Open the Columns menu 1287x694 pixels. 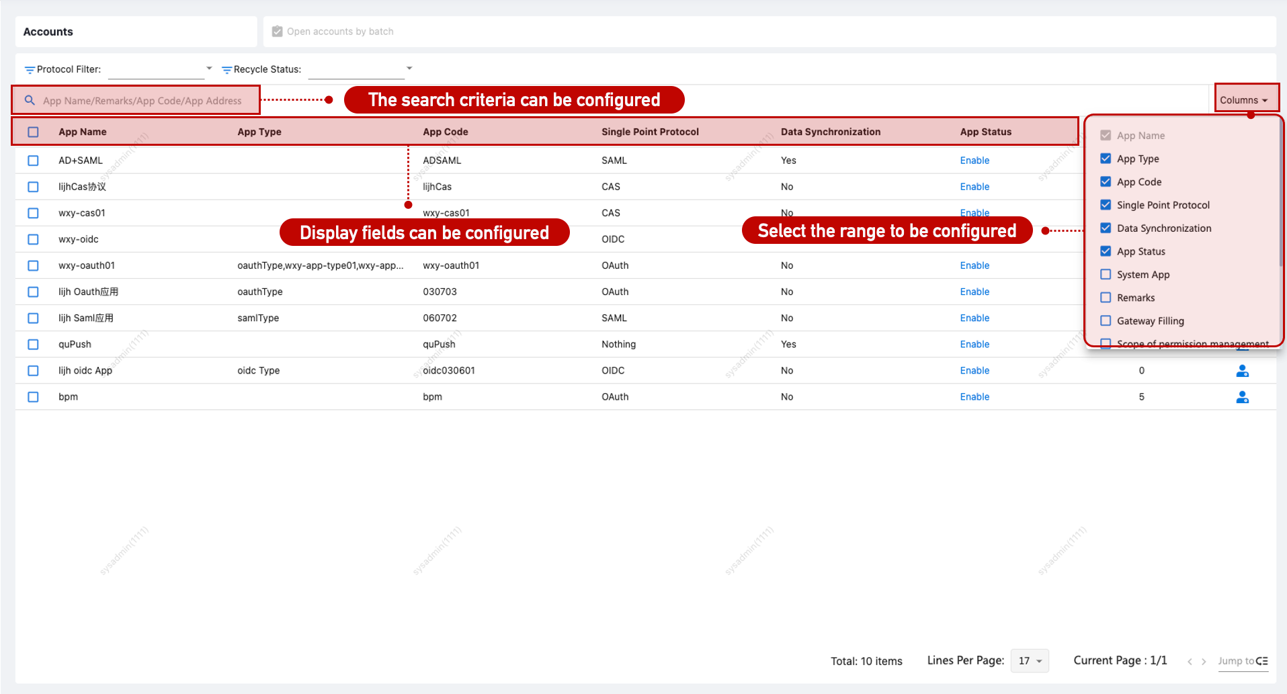[x=1245, y=99]
